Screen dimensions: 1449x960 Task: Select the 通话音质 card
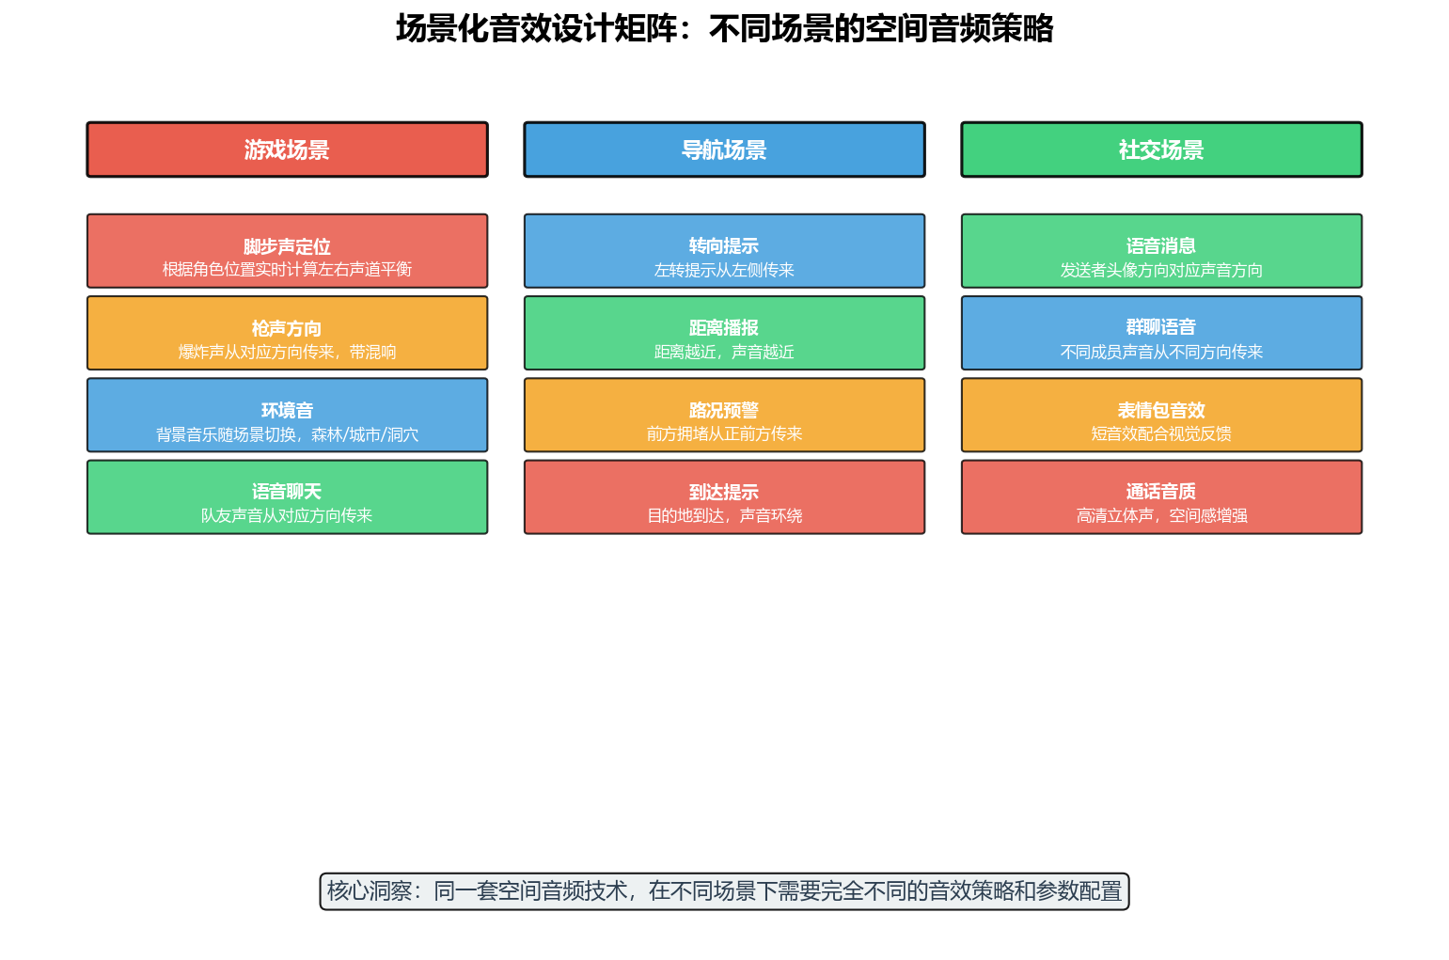pyautogui.click(x=1161, y=497)
